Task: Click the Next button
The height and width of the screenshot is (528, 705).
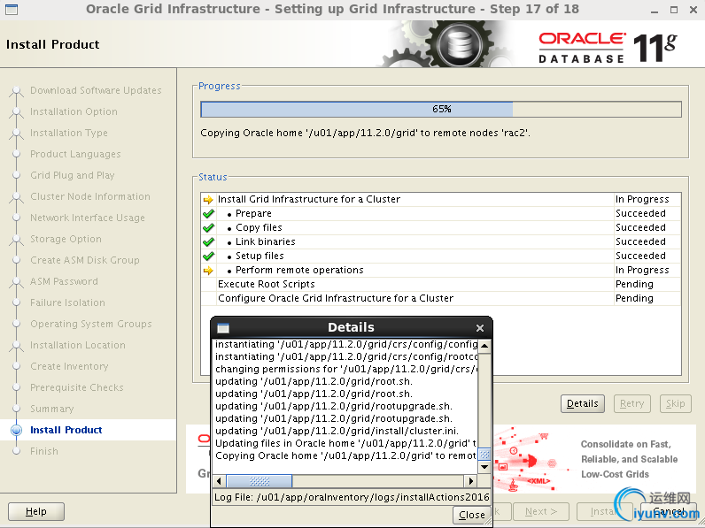Action: (x=541, y=511)
